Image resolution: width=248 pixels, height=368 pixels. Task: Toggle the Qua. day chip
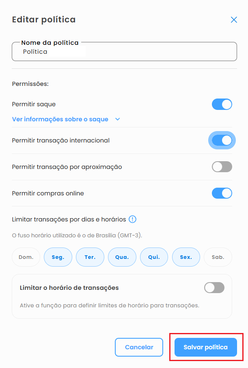pos(122,257)
